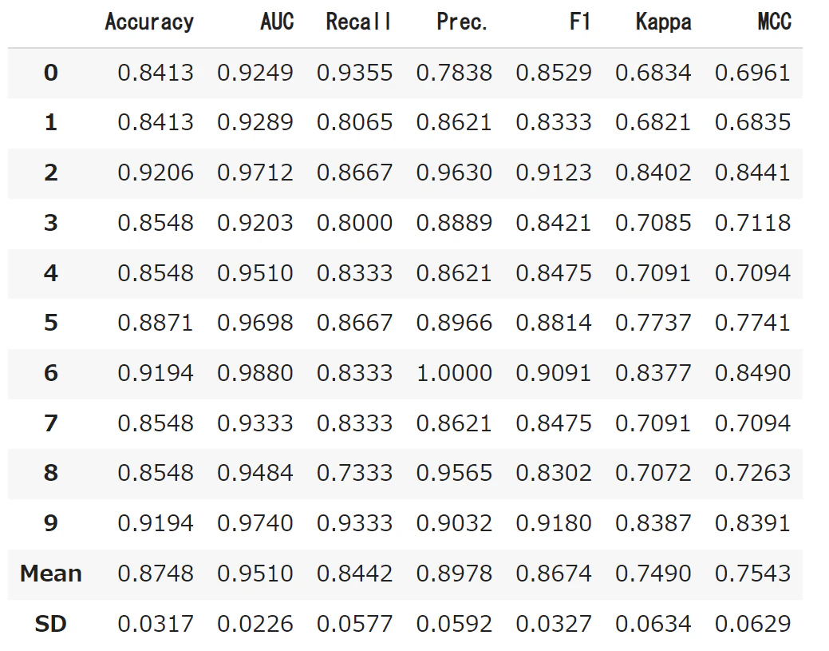Select row index label 6
Screen dimensions: 829x651
pos(51,373)
